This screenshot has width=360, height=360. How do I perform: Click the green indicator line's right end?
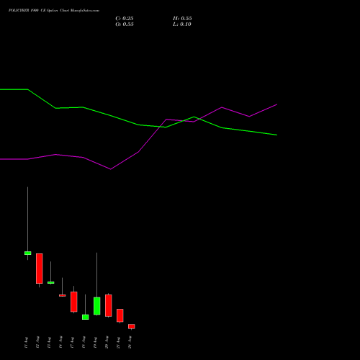pyautogui.click(x=276, y=135)
